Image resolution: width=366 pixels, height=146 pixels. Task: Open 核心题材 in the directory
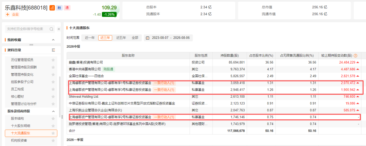[x=17, y=96]
